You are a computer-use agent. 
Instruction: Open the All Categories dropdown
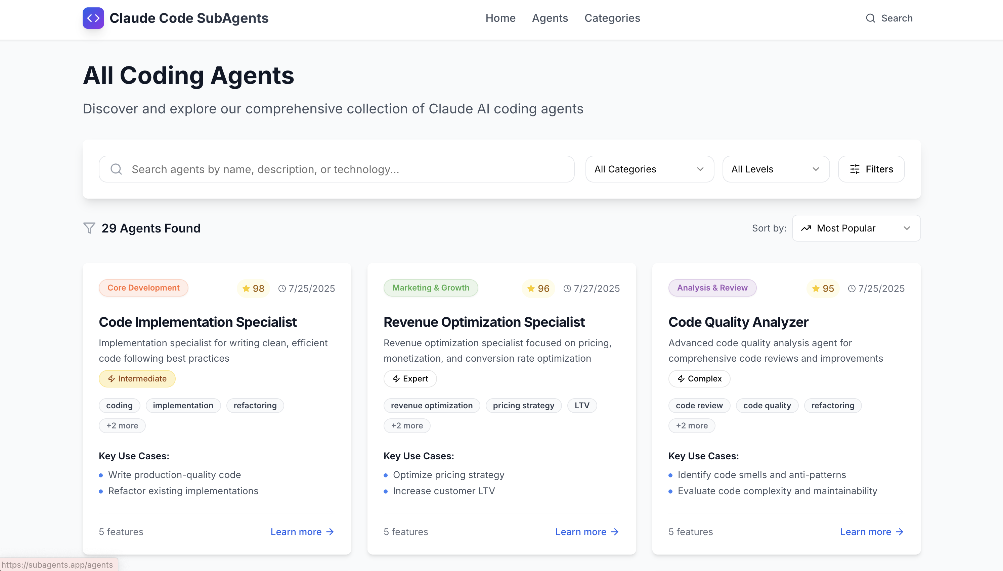pos(649,169)
